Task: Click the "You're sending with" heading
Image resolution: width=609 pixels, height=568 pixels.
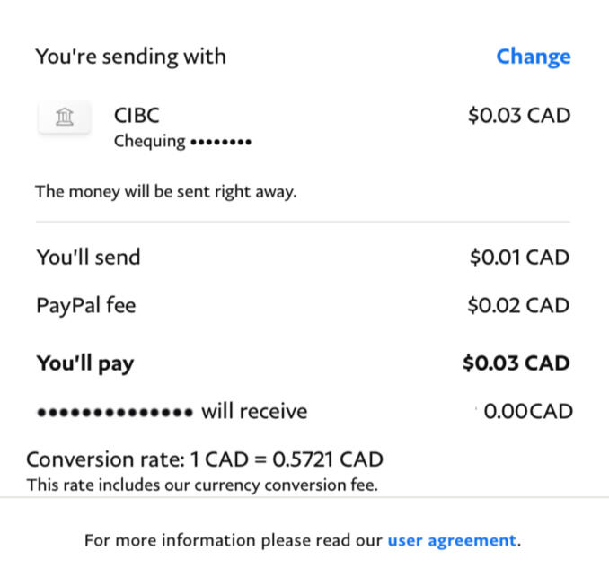Action: [130, 57]
